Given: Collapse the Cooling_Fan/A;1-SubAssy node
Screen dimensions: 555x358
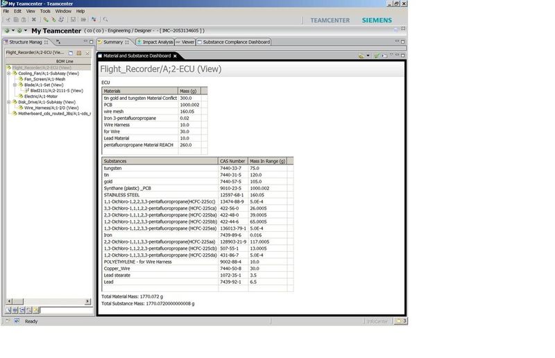Looking at the screenshot, I should [x=9, y=74].
